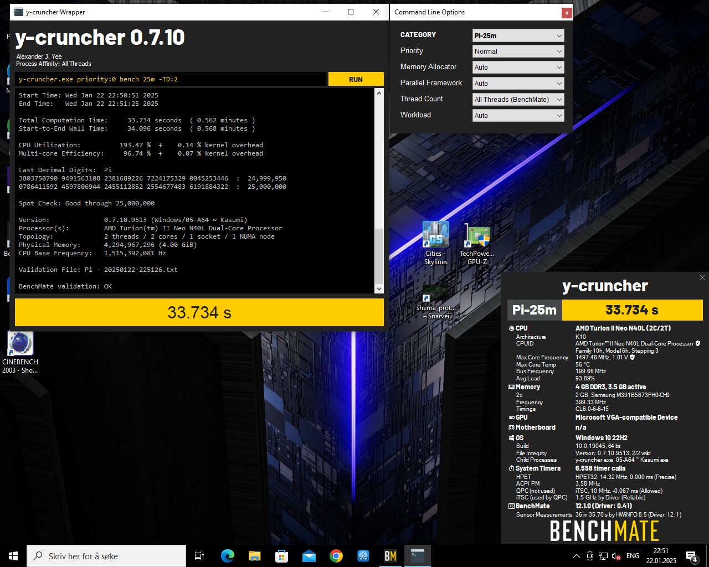Launch Google Chrome from the taskbar
This screenshot has width=709, height=567.
[336, 556]
